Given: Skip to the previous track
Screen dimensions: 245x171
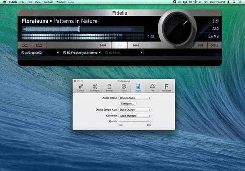Looking at the screenshot, I should click(103, 45).
